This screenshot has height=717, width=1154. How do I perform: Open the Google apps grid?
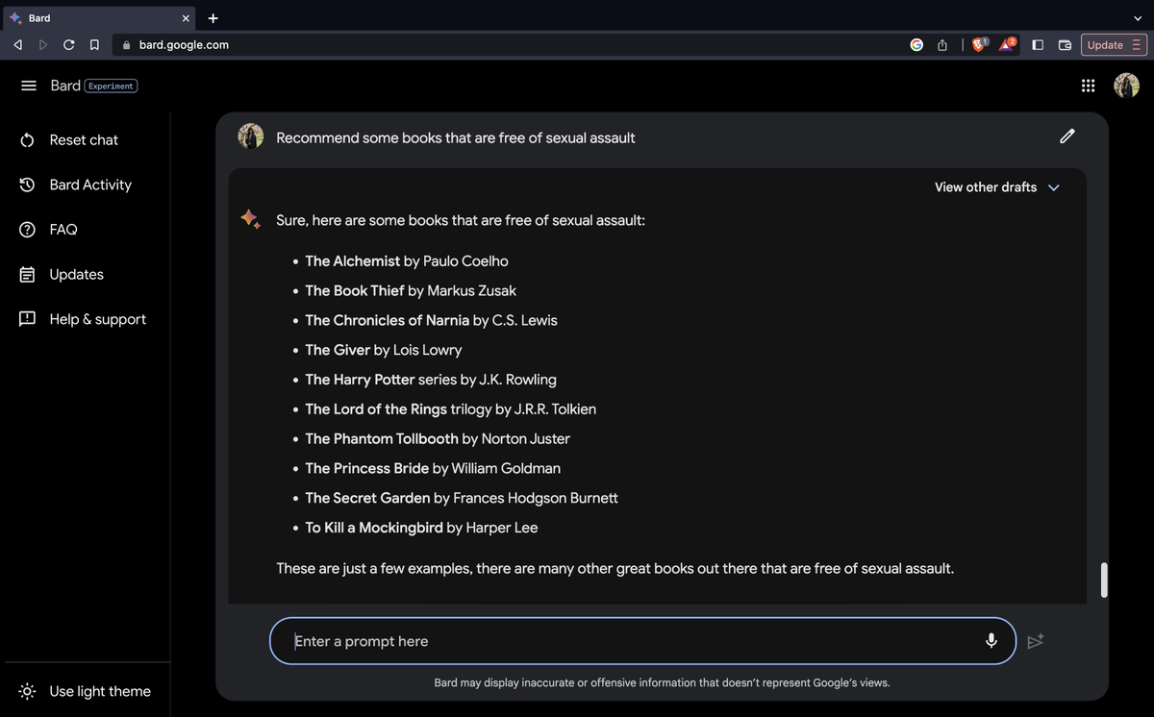pos(1088,86)
